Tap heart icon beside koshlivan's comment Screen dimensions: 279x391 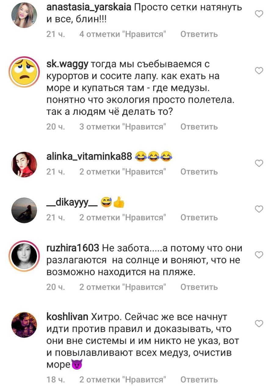259,323
